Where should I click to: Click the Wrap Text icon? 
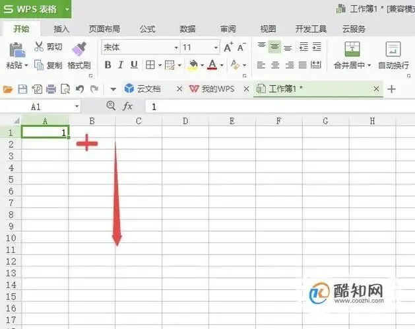click(393, 49)
